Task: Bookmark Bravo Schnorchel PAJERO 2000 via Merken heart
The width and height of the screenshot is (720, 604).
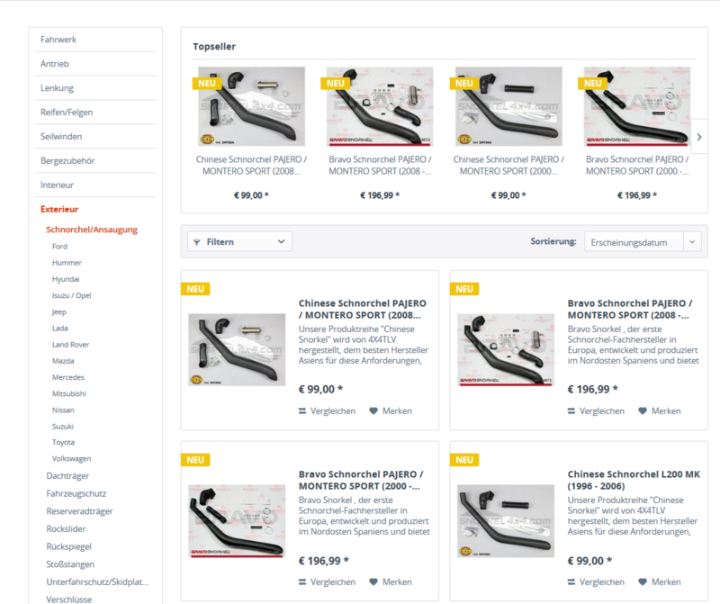Action: [x=391, y=582]
